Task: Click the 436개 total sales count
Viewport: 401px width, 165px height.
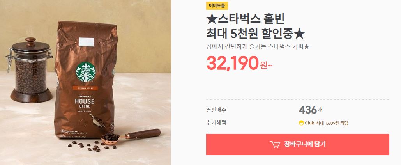Action: click(311, 110)
